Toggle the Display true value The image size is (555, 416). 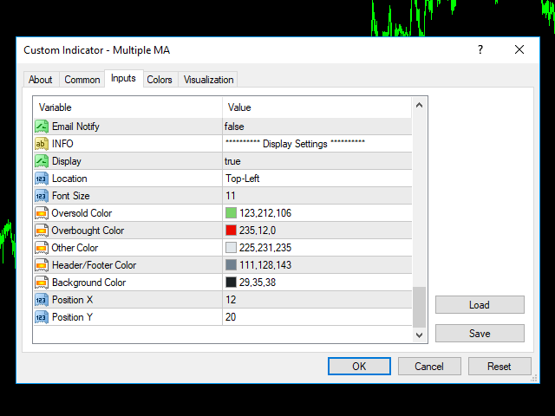coord(316,161)
